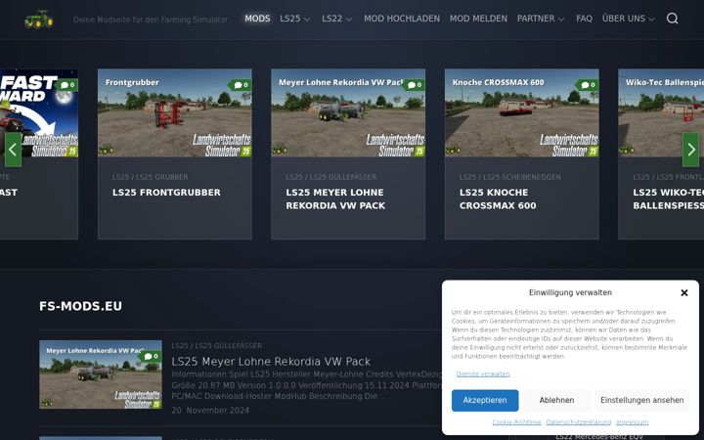Open Knoche CROSSMAX 600 thumbnail
The image size is (704, 440).
[x=522, y=112]
